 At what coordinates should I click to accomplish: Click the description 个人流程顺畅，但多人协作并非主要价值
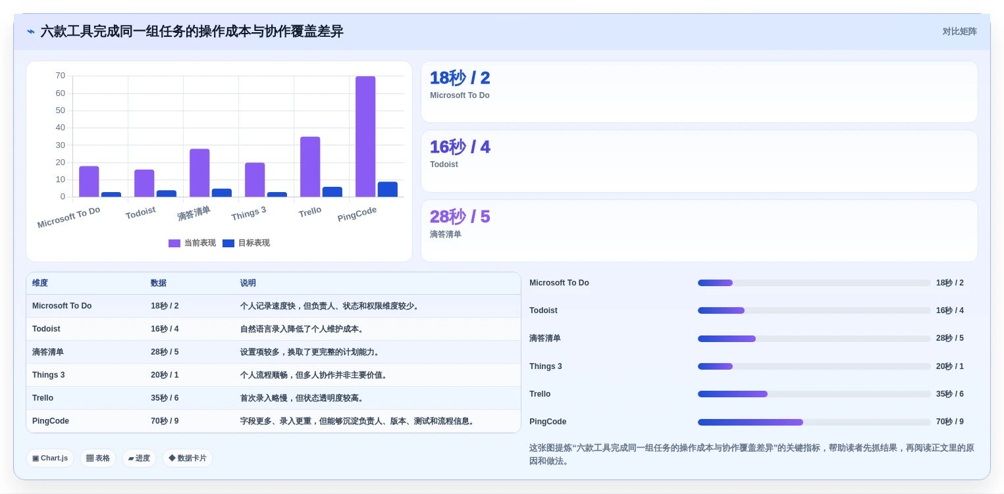coord(315,375)
